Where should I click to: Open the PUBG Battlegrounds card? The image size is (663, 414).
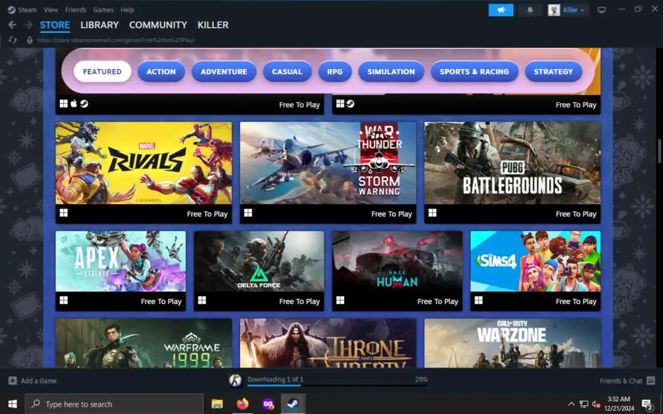pyautogui.click(x=512, y=173)
